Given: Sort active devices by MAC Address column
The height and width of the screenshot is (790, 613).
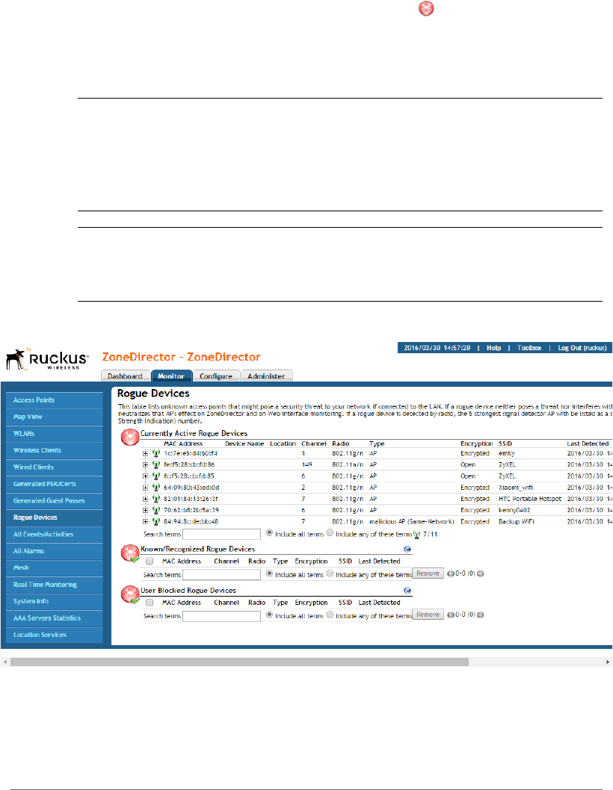Looking at the screenshot, I should click(183, 444).
